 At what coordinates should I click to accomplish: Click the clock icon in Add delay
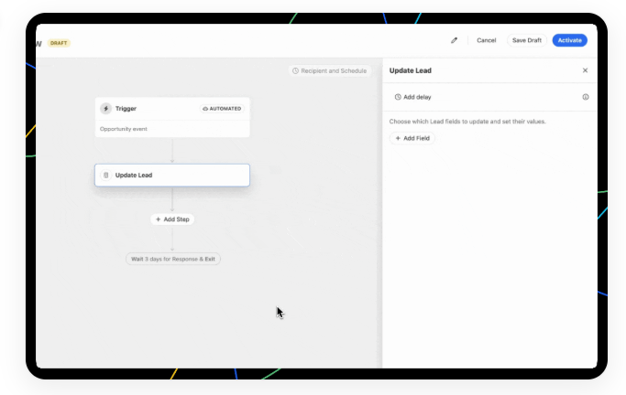tap(398, 97)
